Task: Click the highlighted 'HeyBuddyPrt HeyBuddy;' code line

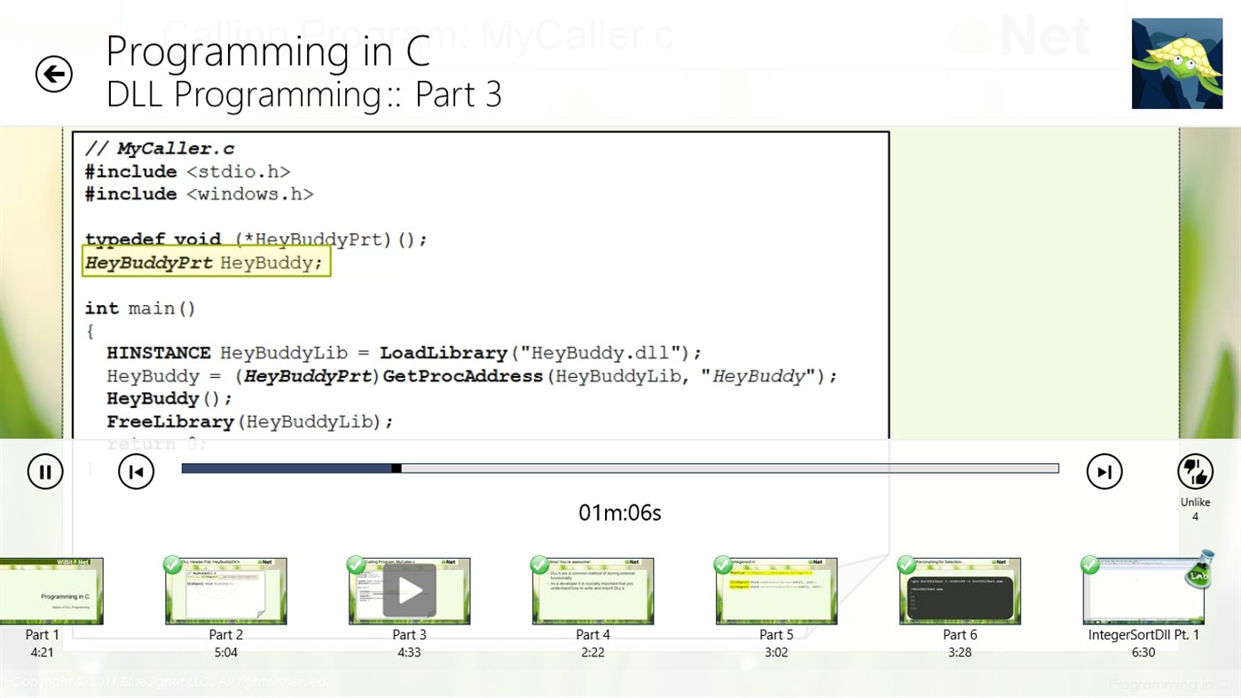Action: tap(206, 263)
